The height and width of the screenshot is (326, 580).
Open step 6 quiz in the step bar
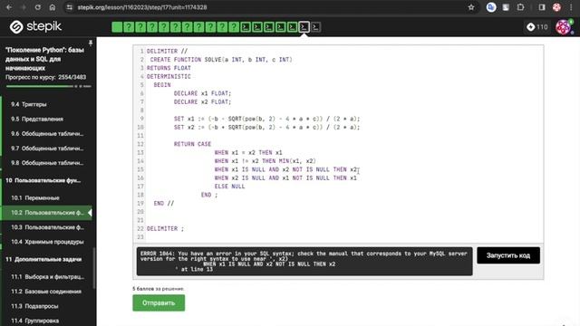pos(175,27)
